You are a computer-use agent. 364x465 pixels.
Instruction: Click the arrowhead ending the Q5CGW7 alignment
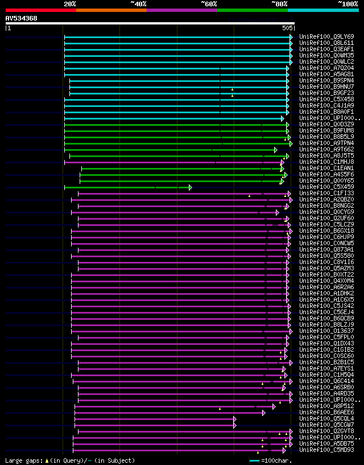[x=235, y=425]
